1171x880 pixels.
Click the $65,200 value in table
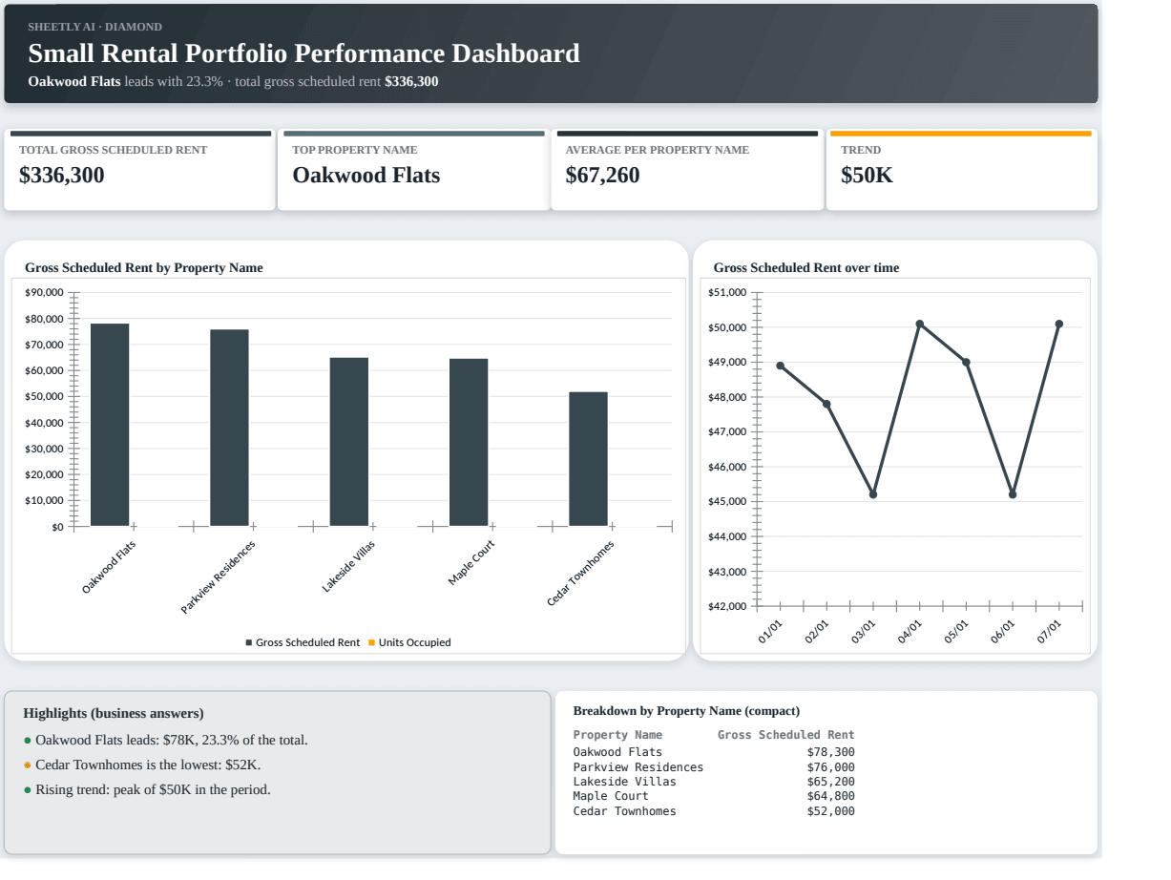coord(831,782)
